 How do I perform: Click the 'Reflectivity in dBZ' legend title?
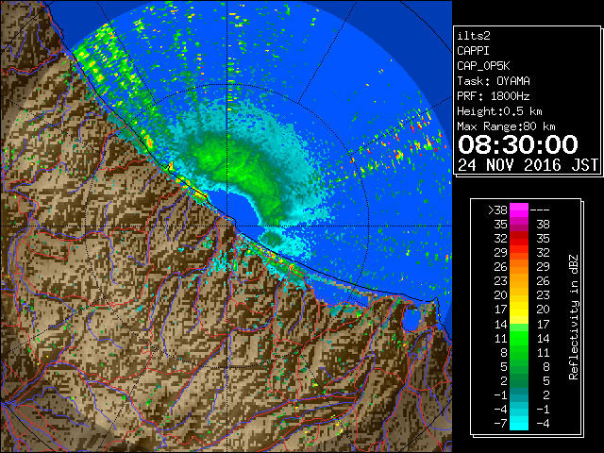574,317
